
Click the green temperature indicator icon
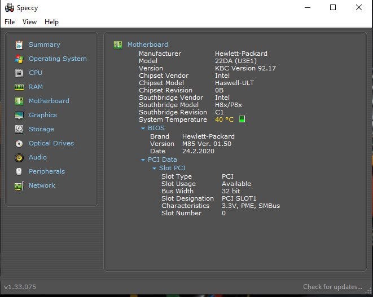[x=242, y=119]
